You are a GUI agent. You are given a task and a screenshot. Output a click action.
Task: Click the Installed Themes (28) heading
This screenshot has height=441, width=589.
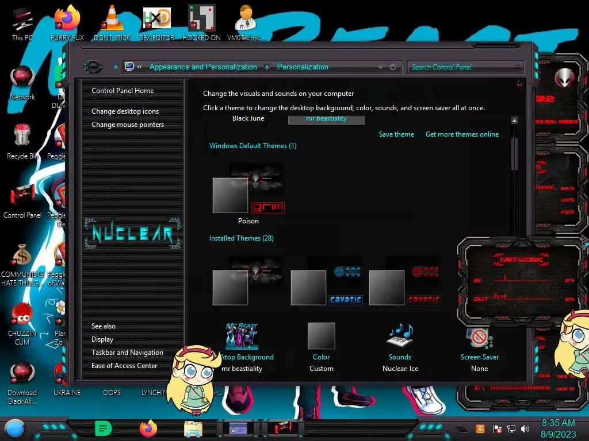pos(241,238)
